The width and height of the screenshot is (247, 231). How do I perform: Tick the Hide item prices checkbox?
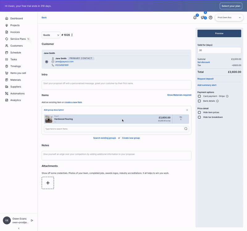pos(199,113)
